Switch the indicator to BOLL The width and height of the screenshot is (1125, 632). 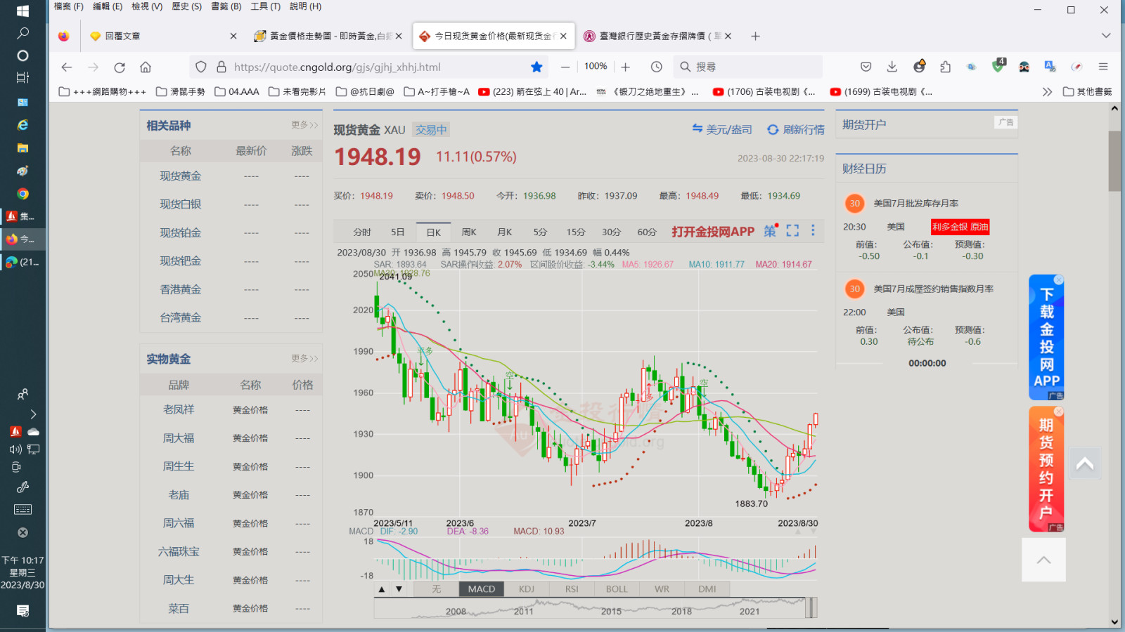click(617, 589)
